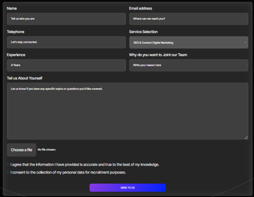Click the 'No file chosen' text
This screenshot has height=197, width=254.
point(47,150)
